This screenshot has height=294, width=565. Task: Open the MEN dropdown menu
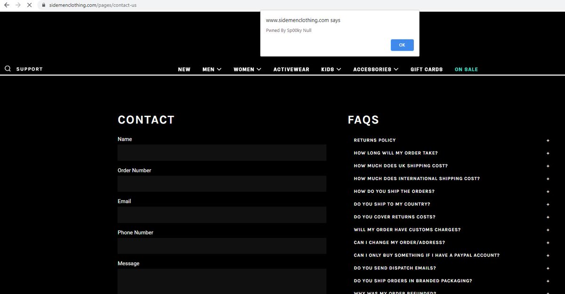212,69
